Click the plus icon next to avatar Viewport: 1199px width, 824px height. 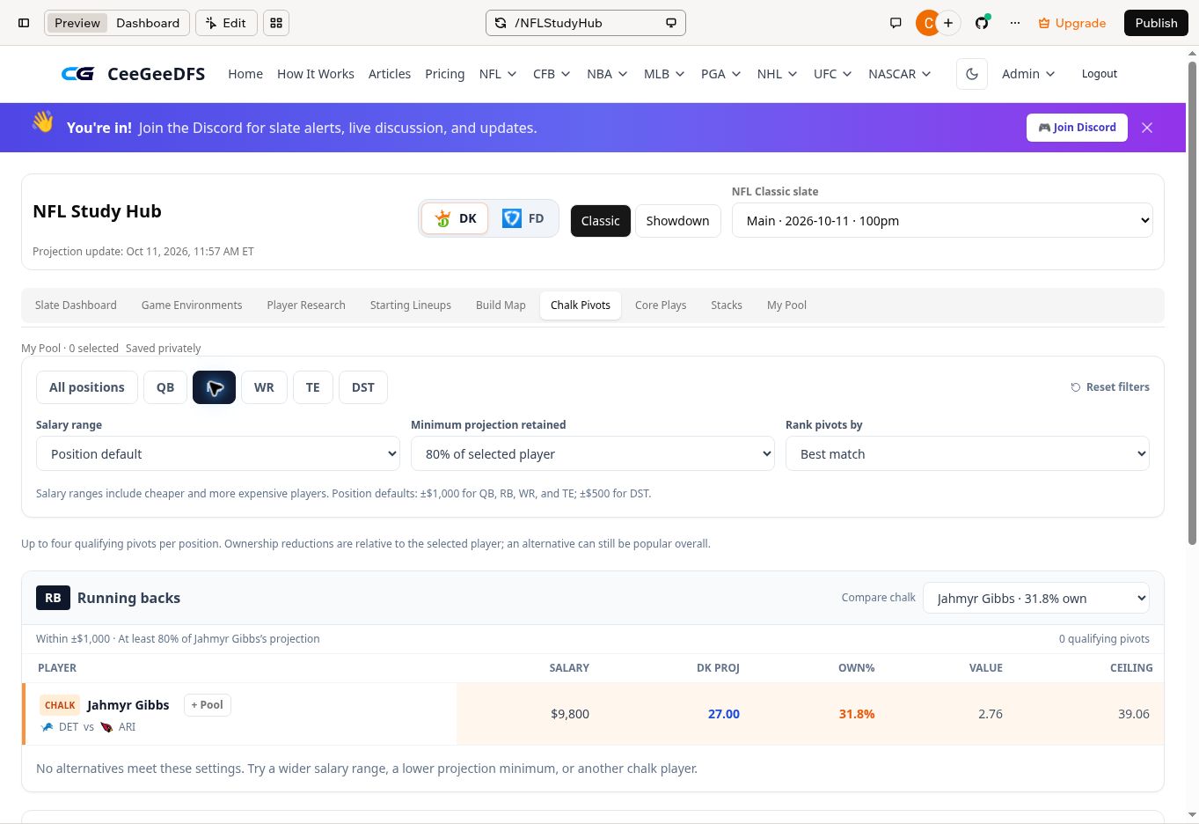pyautogui.click(x=948, y=23)
